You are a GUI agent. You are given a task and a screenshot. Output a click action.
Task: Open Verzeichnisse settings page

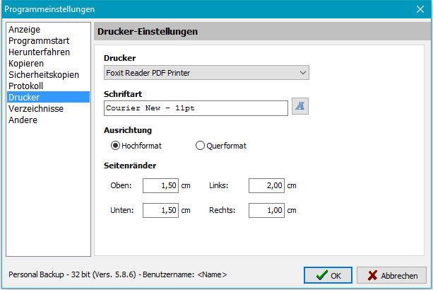36,109
